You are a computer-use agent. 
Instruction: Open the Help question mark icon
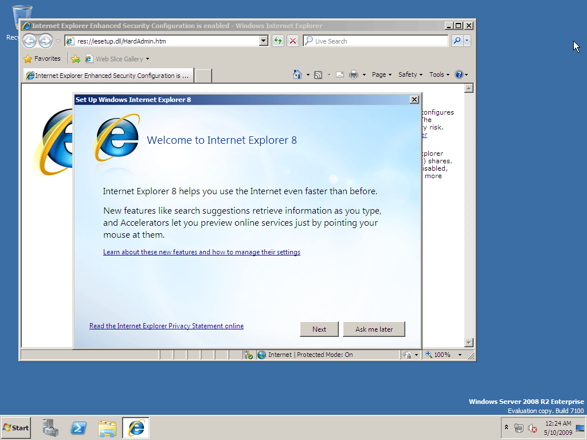click(459, 74)
